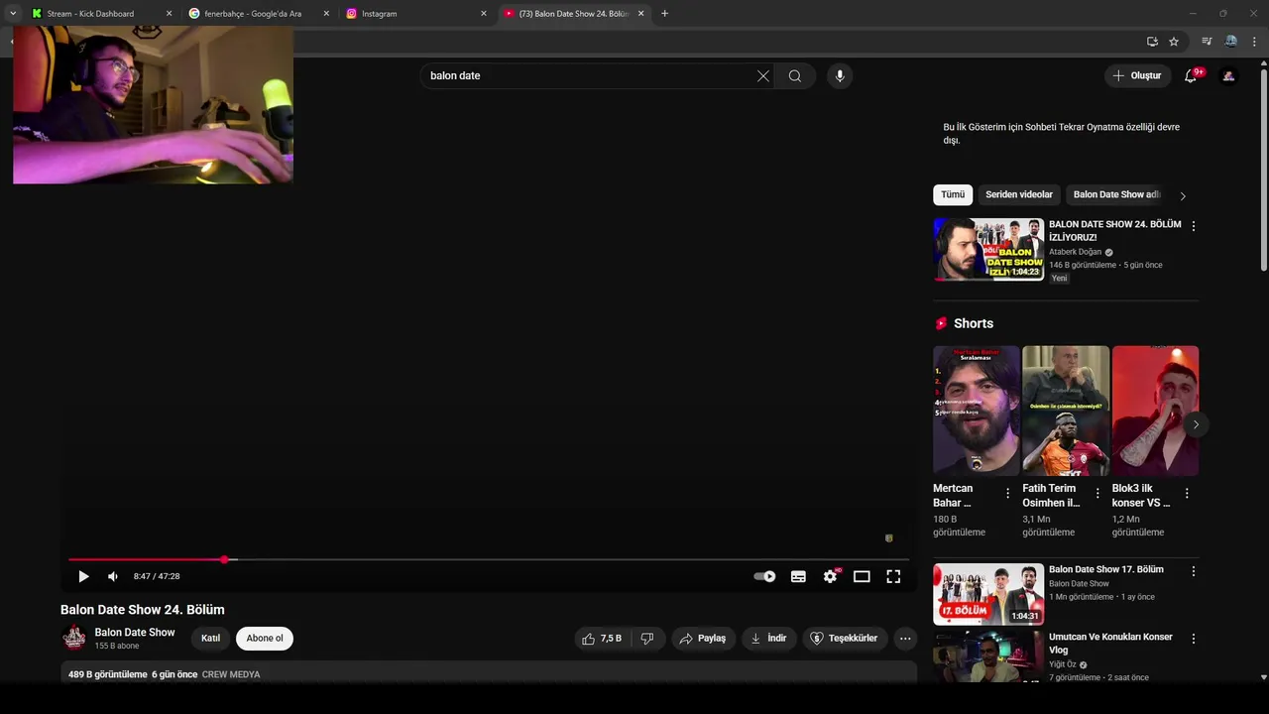Download the video with İndir
The width and height of the screenshot is (1269, 714).
tap(768, 639)
